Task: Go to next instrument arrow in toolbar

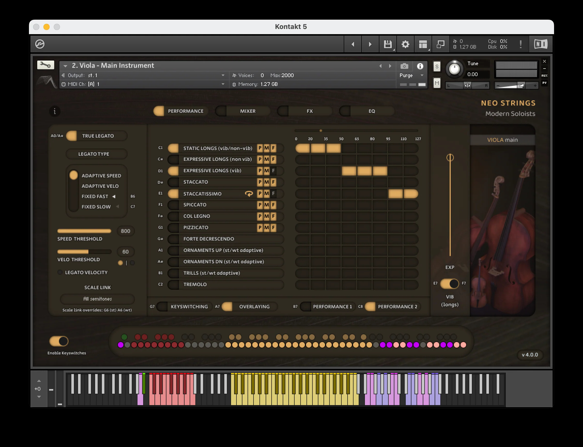Action: coord(370,44)
